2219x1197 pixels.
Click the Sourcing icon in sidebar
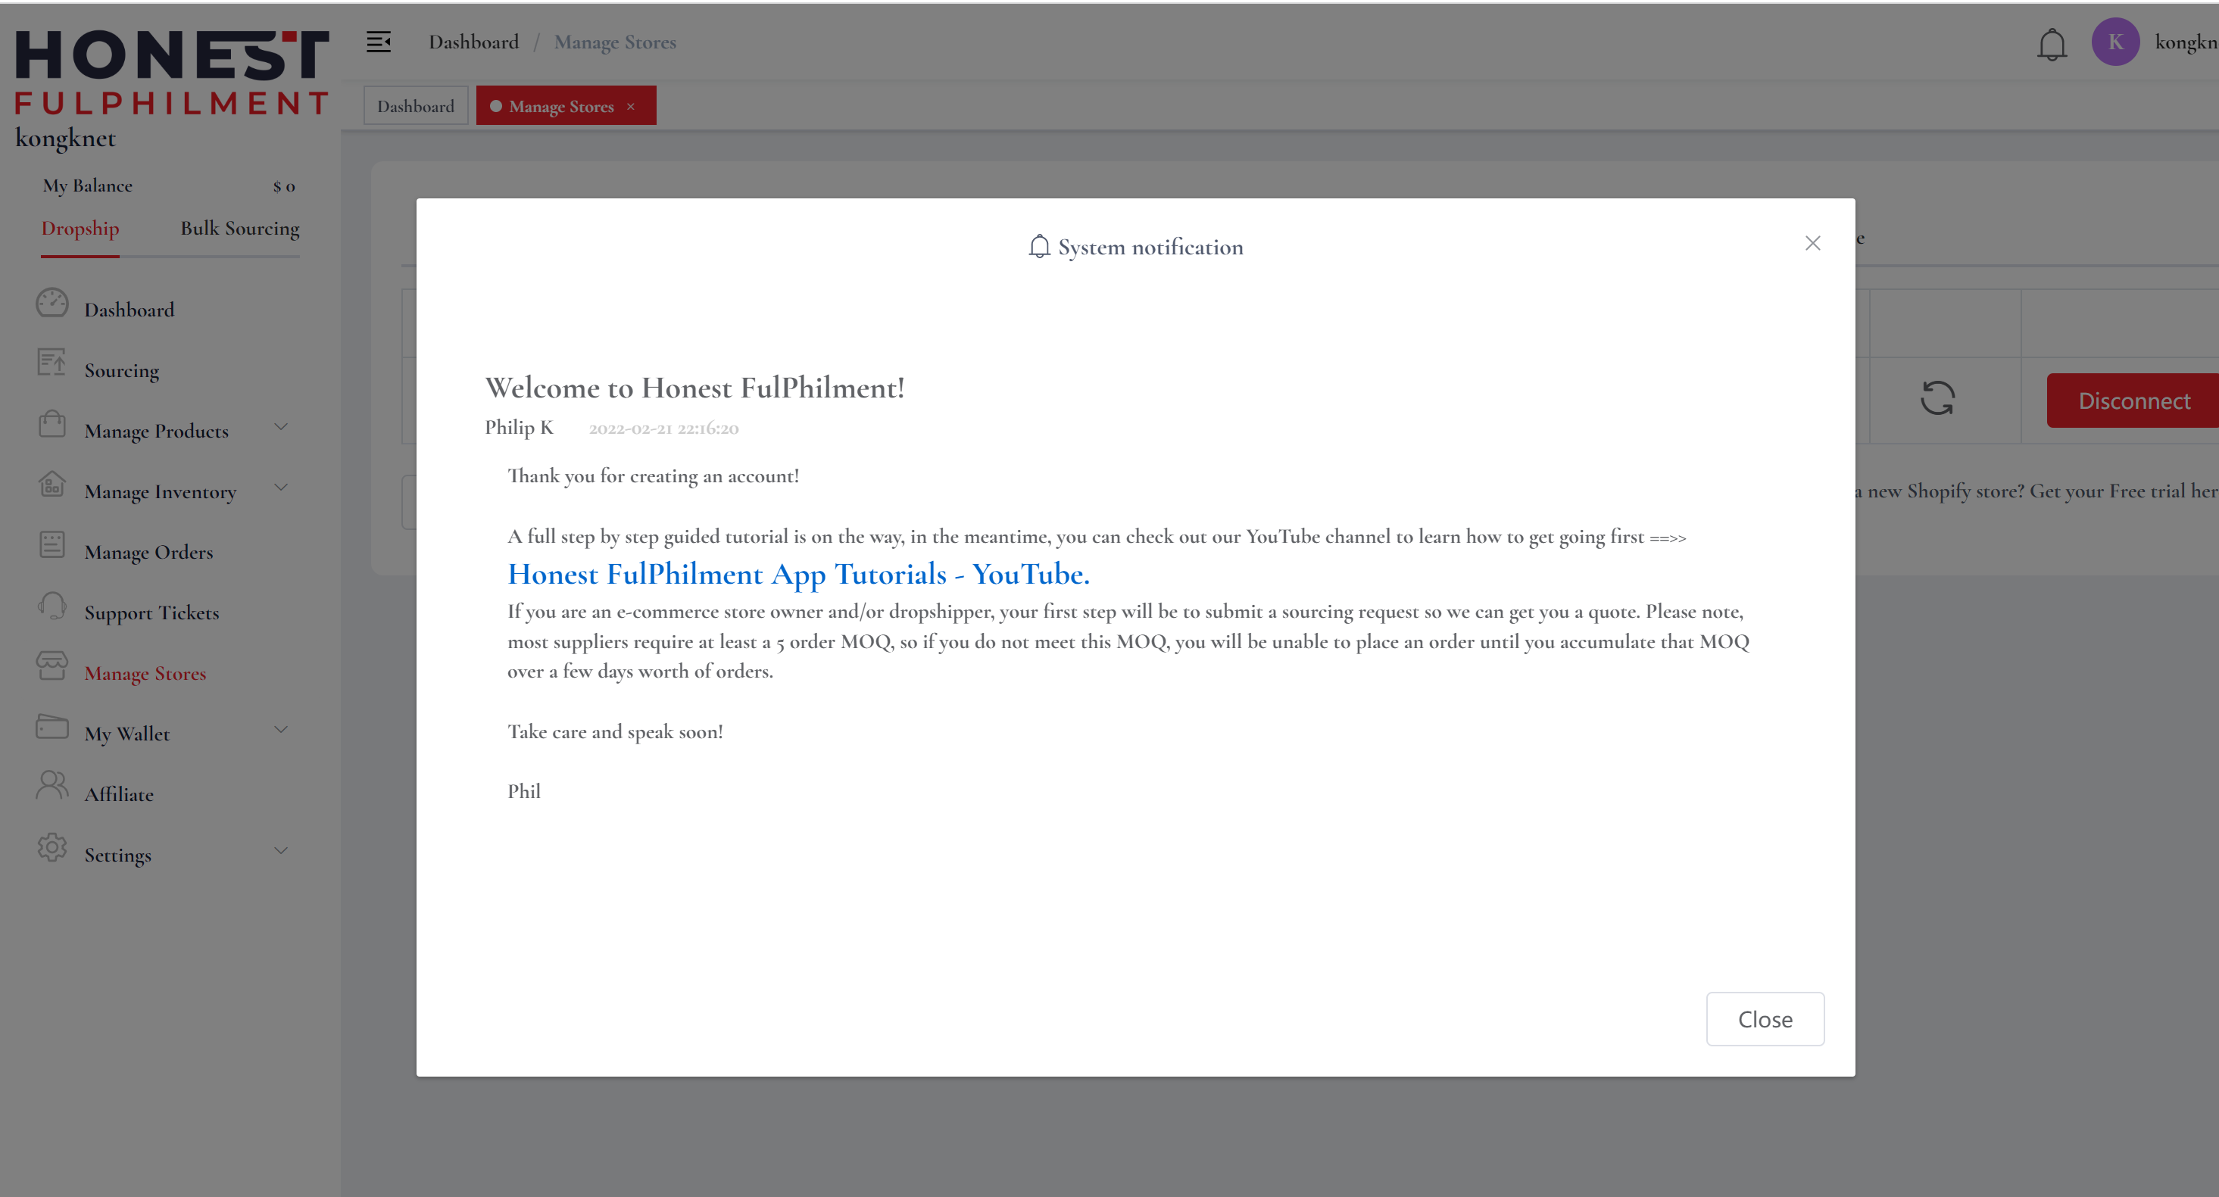coord(51,363)
